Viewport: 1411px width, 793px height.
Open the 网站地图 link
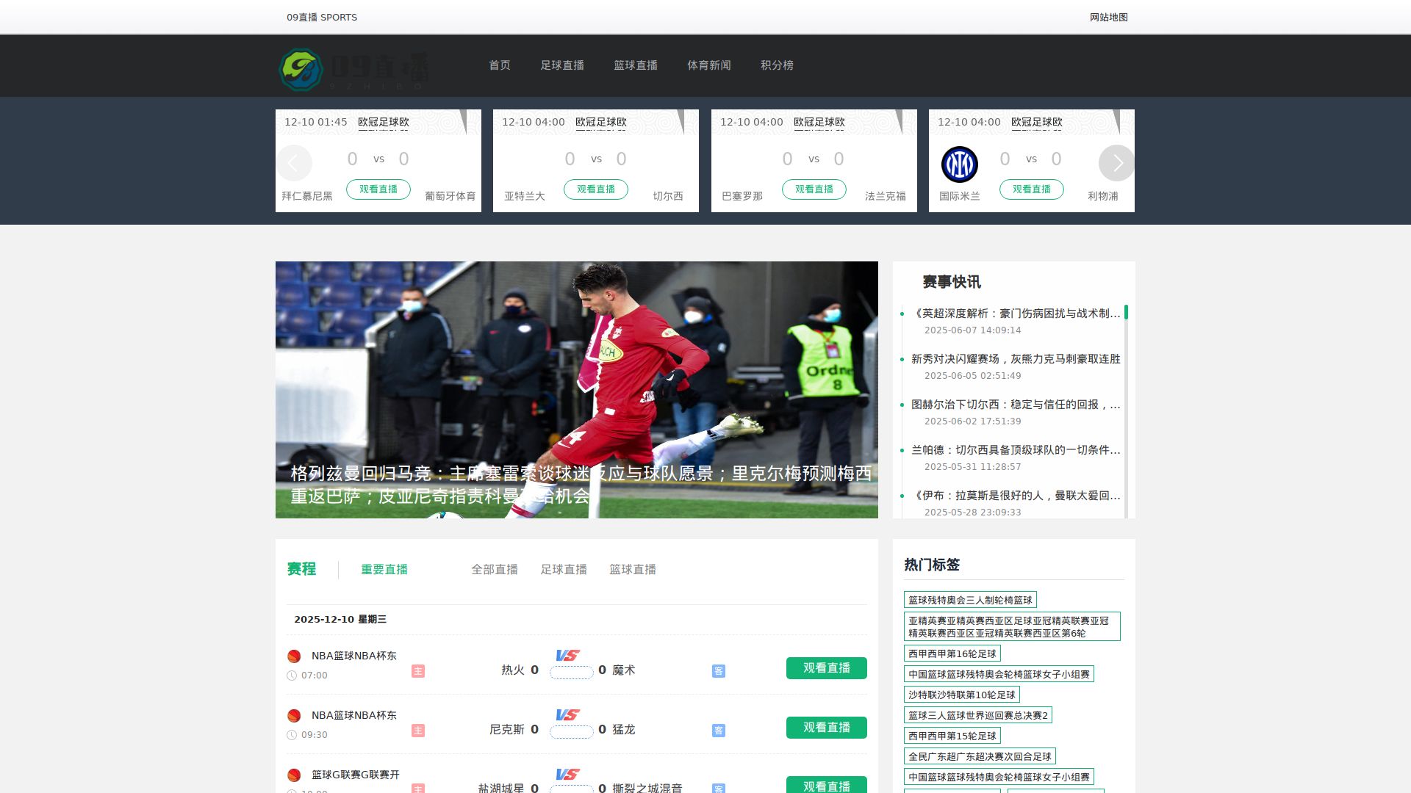(x=1108, y=17)
